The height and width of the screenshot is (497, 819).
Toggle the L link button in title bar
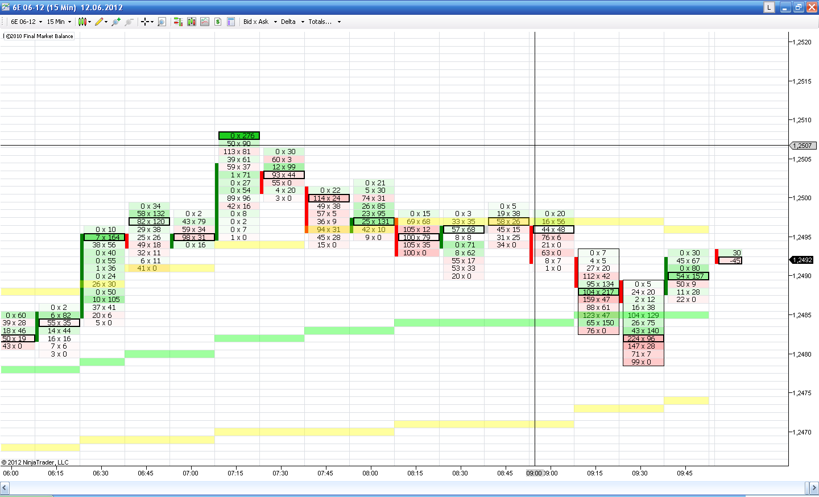(x=769, y=7)
